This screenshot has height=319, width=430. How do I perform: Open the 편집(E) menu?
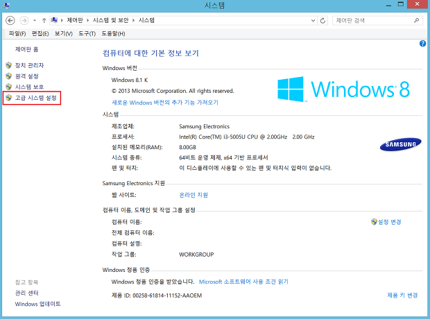point(40,33)
